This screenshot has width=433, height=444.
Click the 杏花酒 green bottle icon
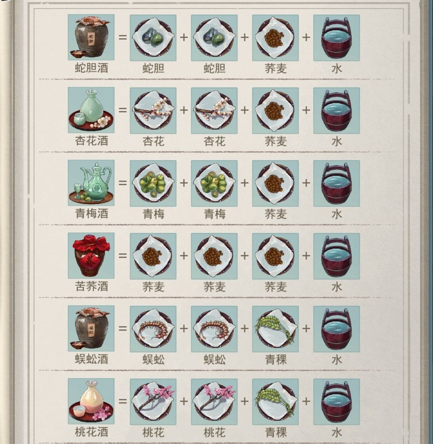[x=91, y=110]
